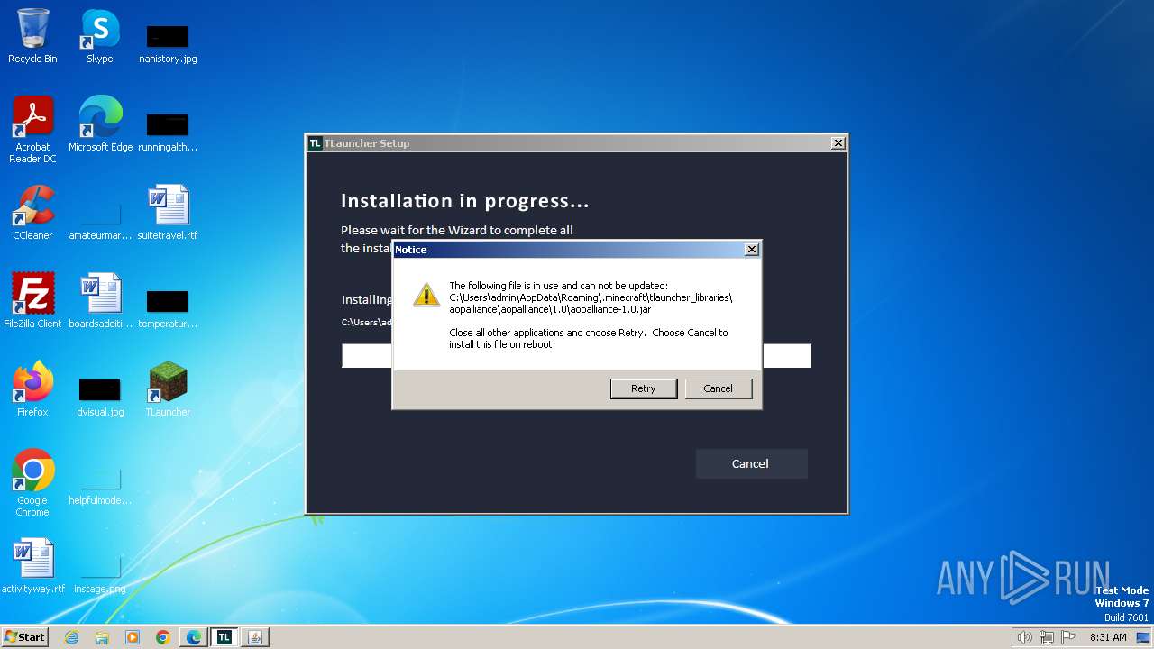Viewport: 1154px width, 649px height.
Task: Open Edge from the taskbar
Action: tap(194, 637)
